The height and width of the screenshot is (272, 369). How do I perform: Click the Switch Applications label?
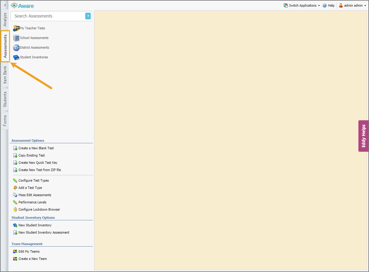pos(303,5)
